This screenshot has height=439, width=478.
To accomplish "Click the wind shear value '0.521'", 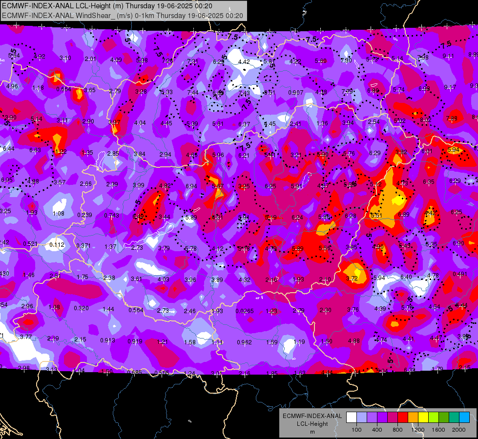I will tap(30, 244).
